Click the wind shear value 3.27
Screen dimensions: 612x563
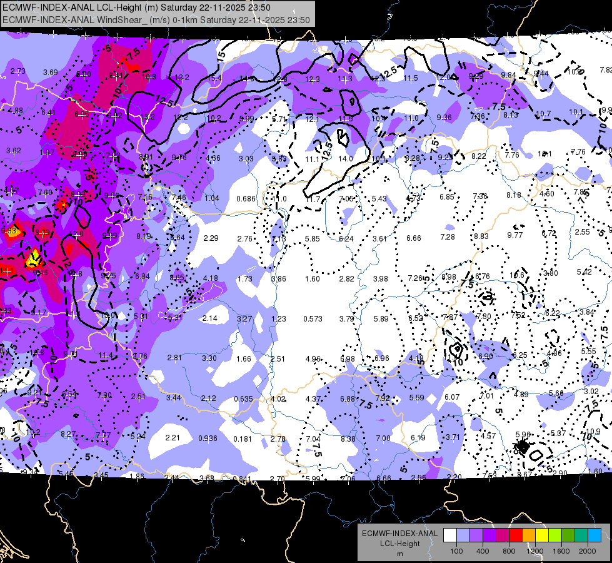[x=244, y=318]
